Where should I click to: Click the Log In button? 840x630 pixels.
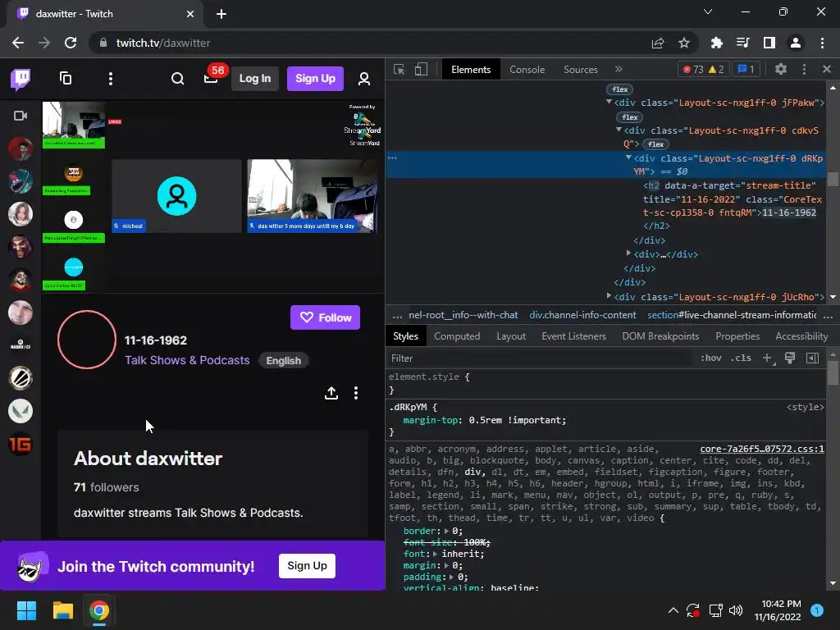point(255,79)
